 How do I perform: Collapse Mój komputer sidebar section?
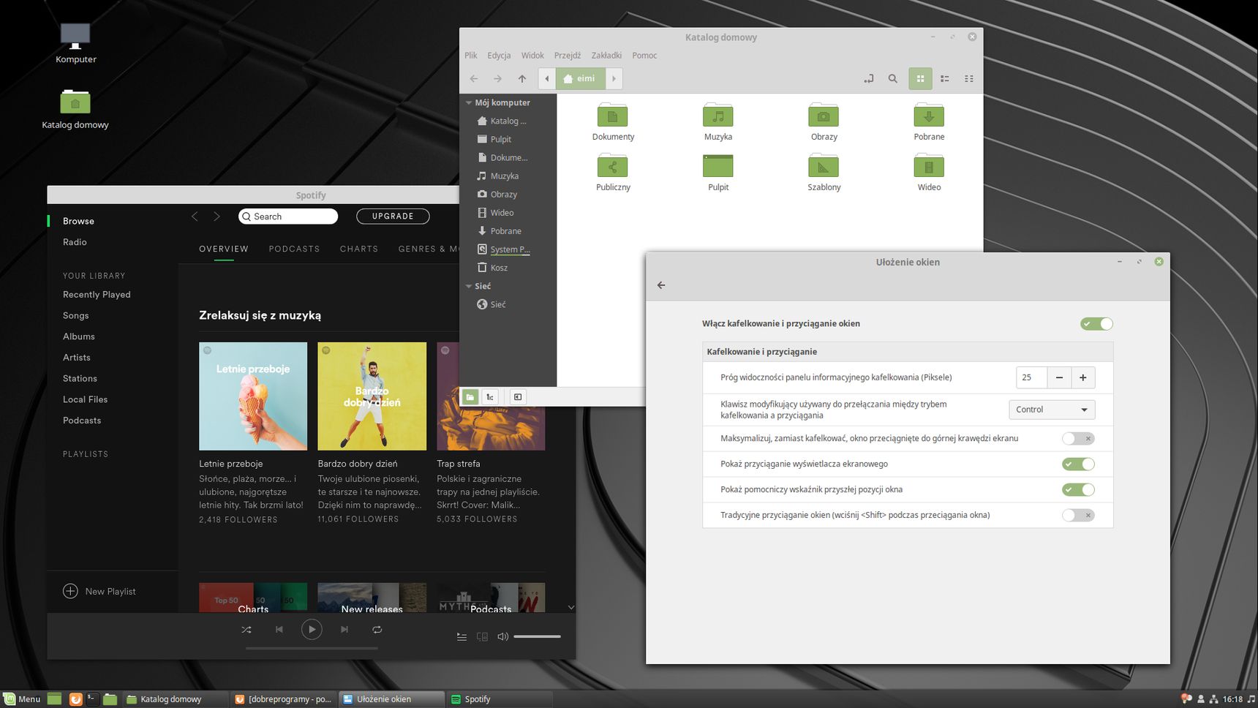click(469, 102)
